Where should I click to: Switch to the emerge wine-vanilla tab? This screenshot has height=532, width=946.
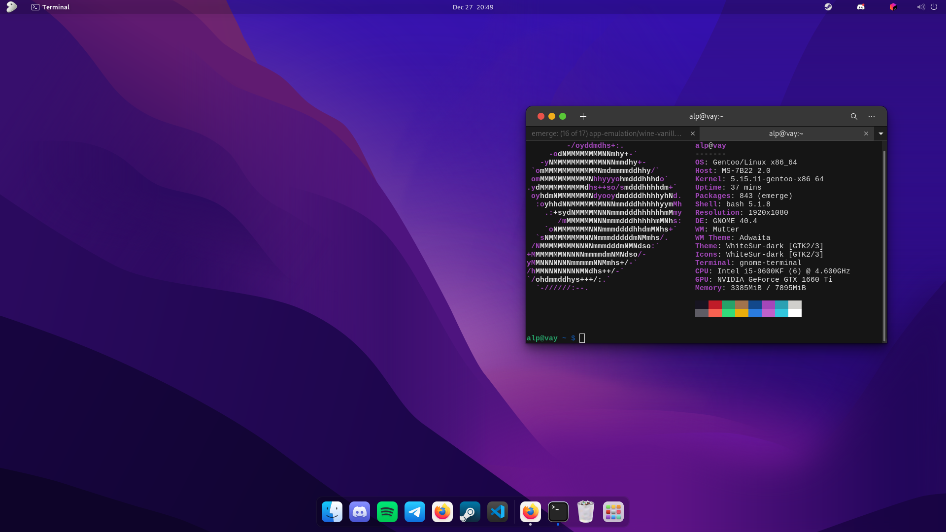(x=607, y=133)
